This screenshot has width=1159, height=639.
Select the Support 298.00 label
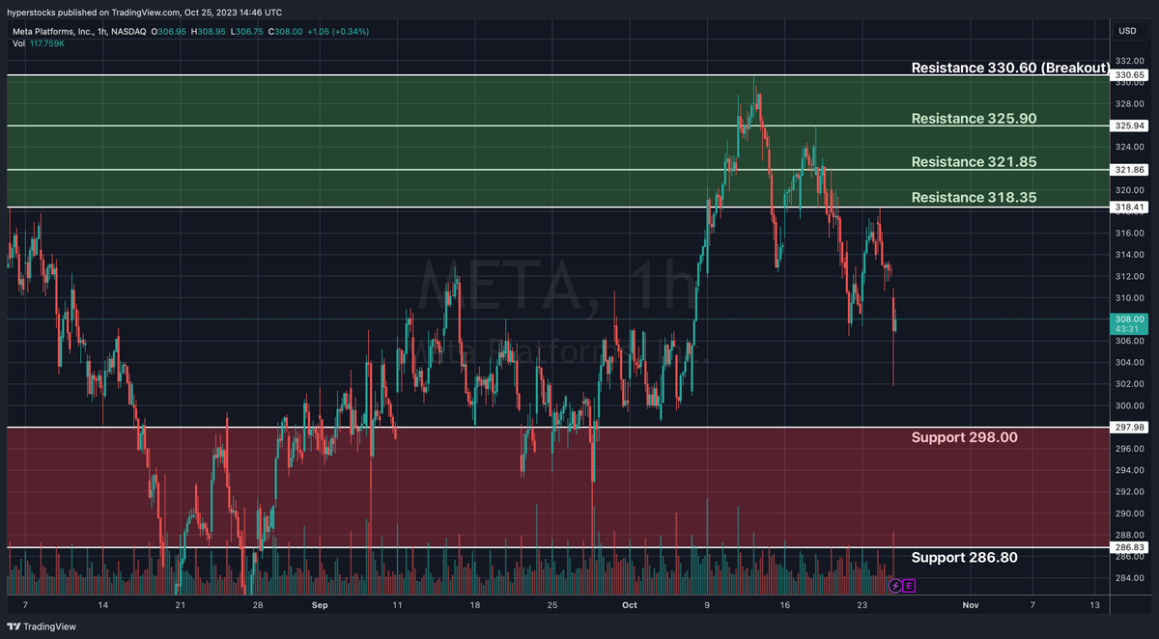965,437
